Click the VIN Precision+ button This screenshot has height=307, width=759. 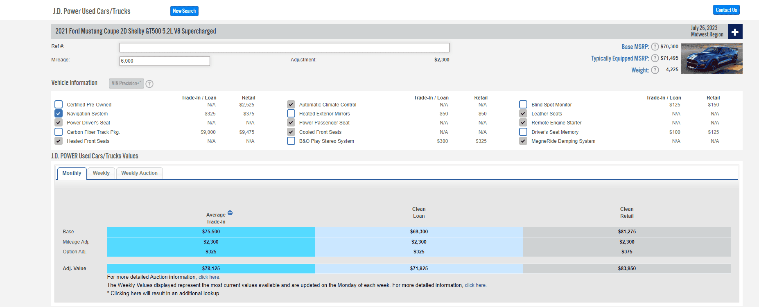click(x=126, y=84)
